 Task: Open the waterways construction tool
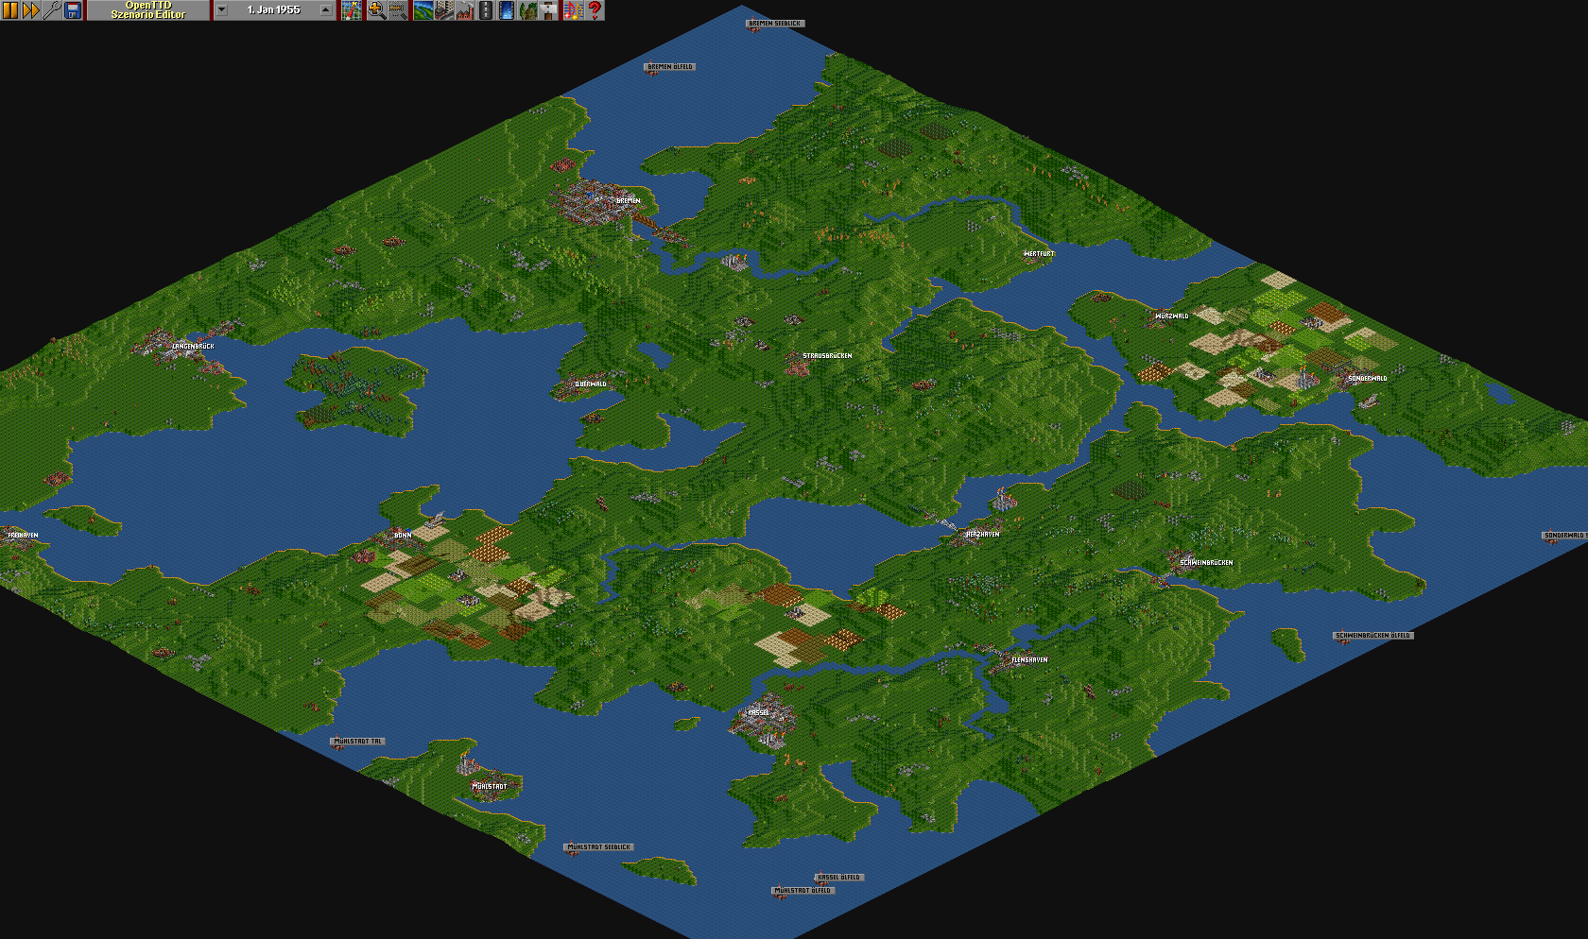click(507, 10)
